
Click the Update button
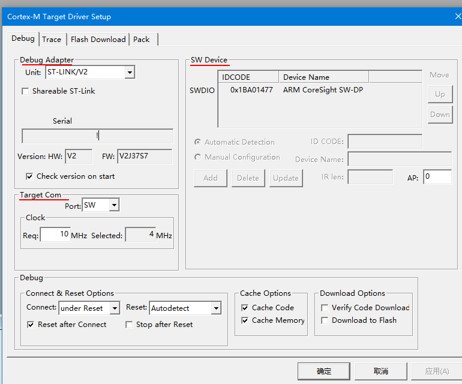(x=286, y=178)
